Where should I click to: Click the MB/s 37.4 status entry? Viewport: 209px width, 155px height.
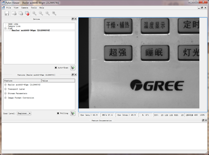coord(107,115)
